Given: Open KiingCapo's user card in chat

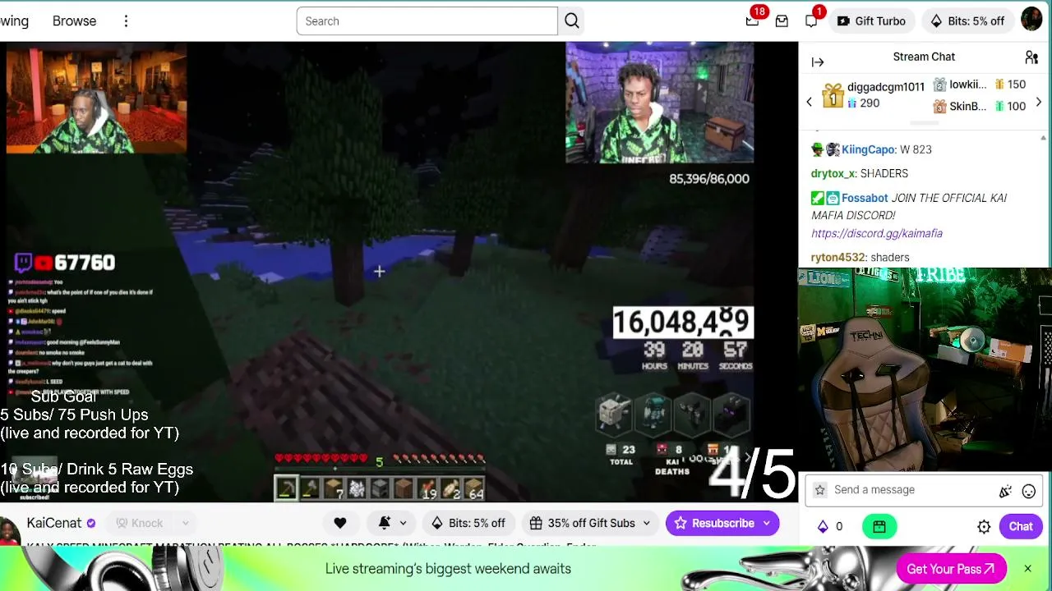Looking at the screenshot, I should tap(868, 149).
